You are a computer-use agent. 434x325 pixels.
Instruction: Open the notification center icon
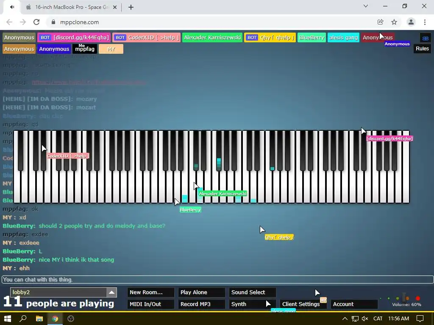[420, 319]
